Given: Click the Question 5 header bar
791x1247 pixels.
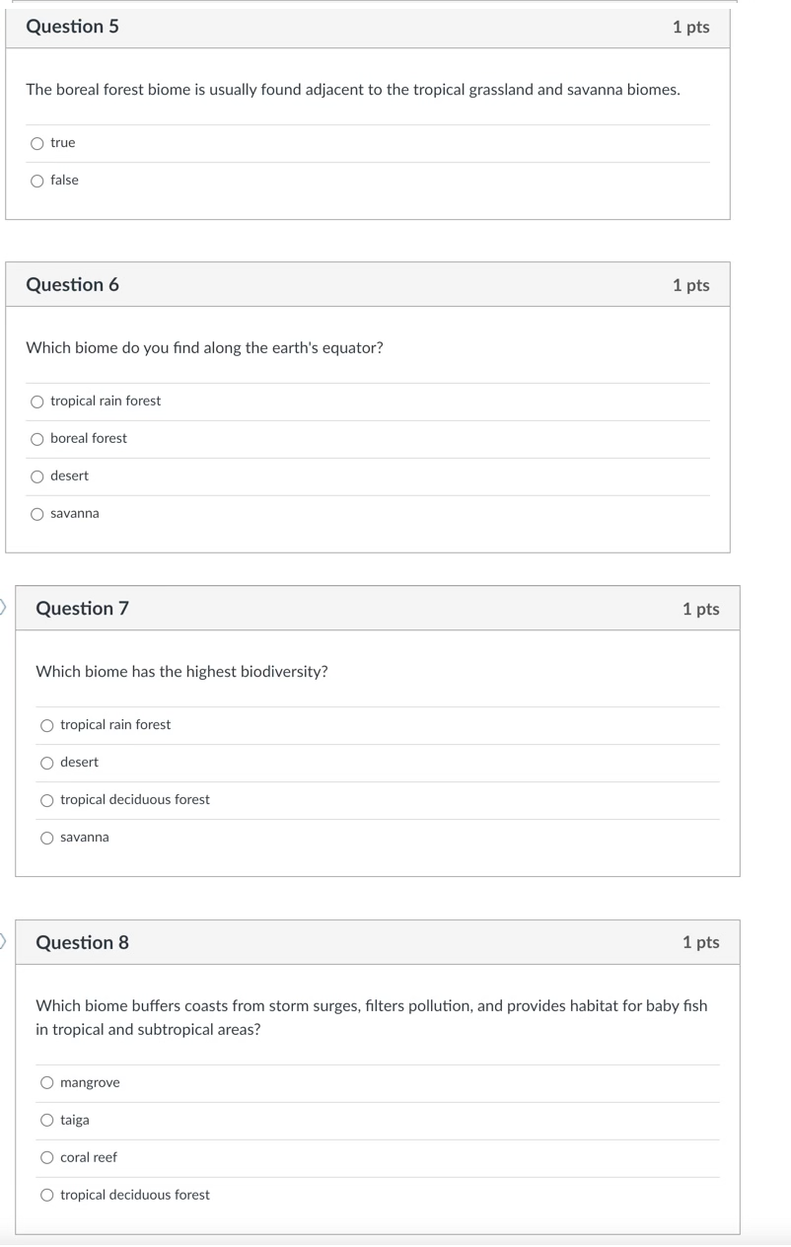Looking at the screenshot, I should 368,27.
